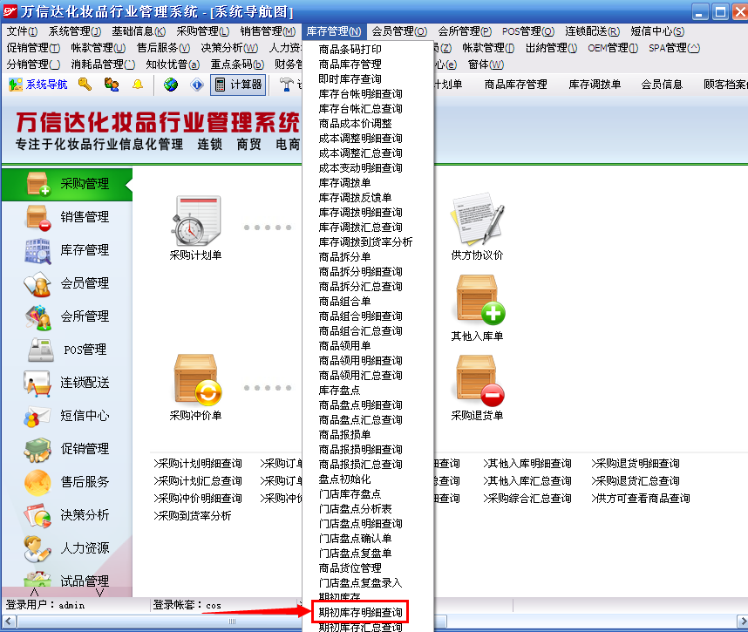Image resolution: width=748 pixels, height=632 pixels.
Task: Open the 其他入库明细查询 link
Action: pyautogui.click(x=527, y=464)
